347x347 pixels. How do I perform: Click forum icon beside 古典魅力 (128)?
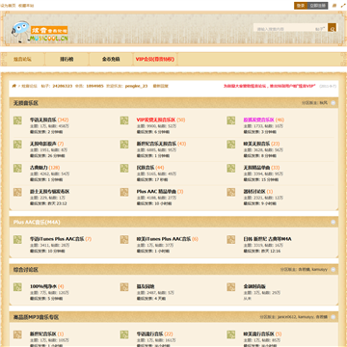[17, 168]
